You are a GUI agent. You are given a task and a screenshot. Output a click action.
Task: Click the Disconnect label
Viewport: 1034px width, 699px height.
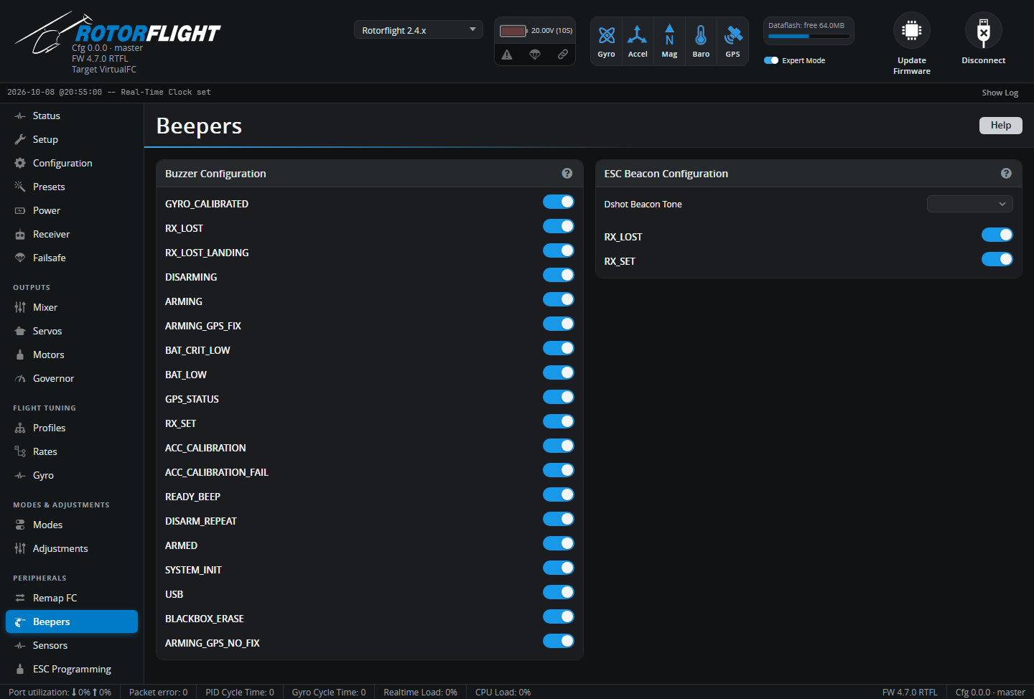coord(984,60)
